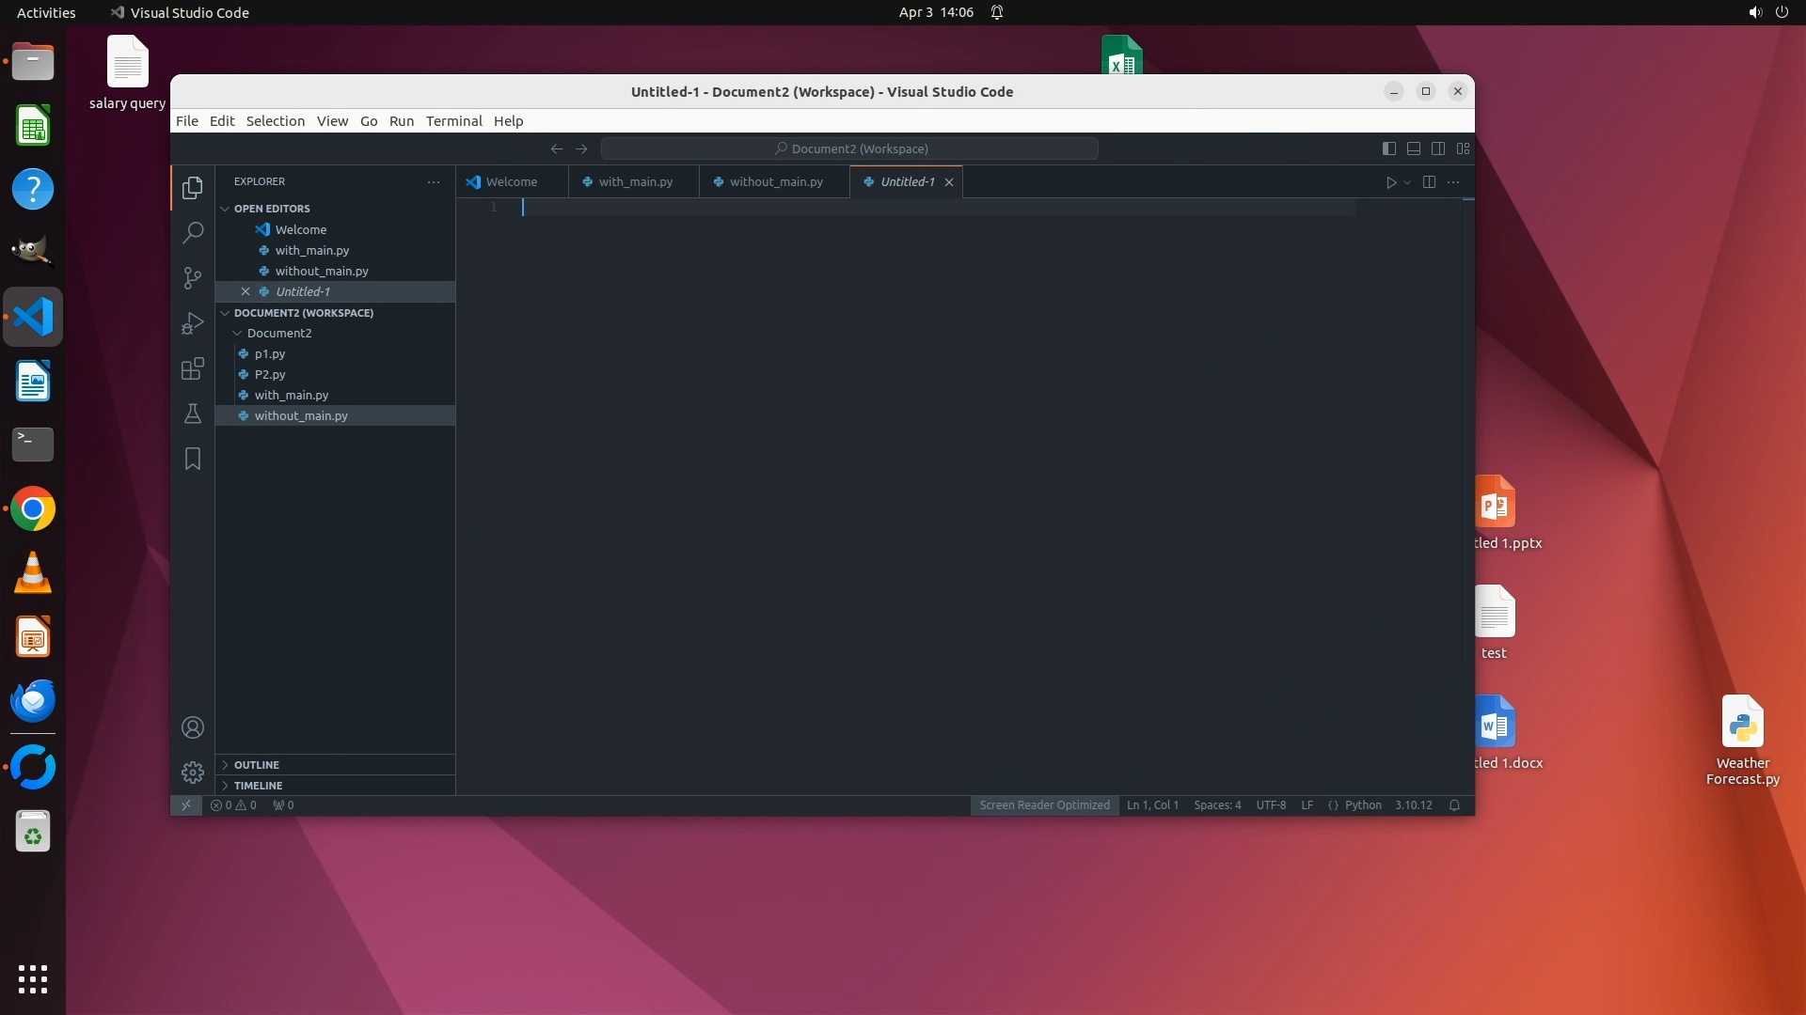Split the editor to the right
This screenshot has height=1015, width=1806.
click(1429, 182)
